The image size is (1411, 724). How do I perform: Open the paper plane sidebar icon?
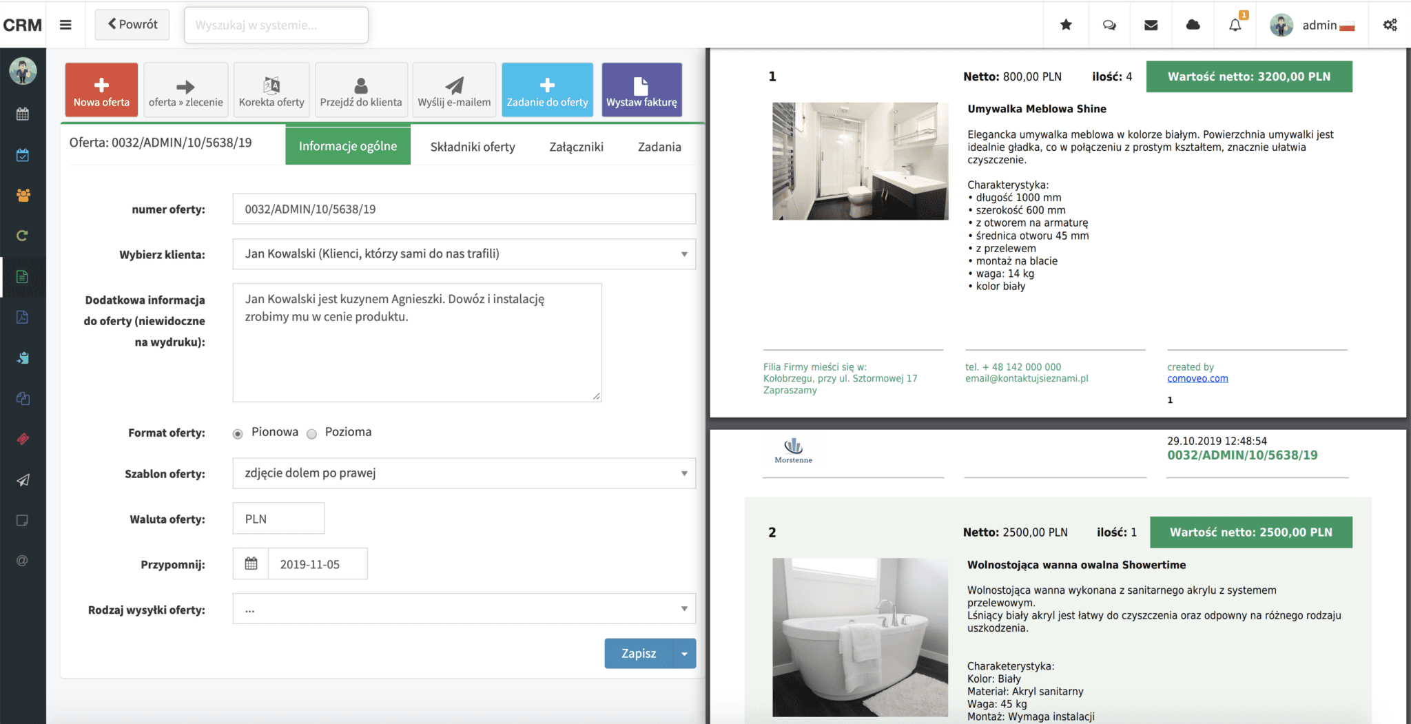pyautogui.click(x=23, y=480)
